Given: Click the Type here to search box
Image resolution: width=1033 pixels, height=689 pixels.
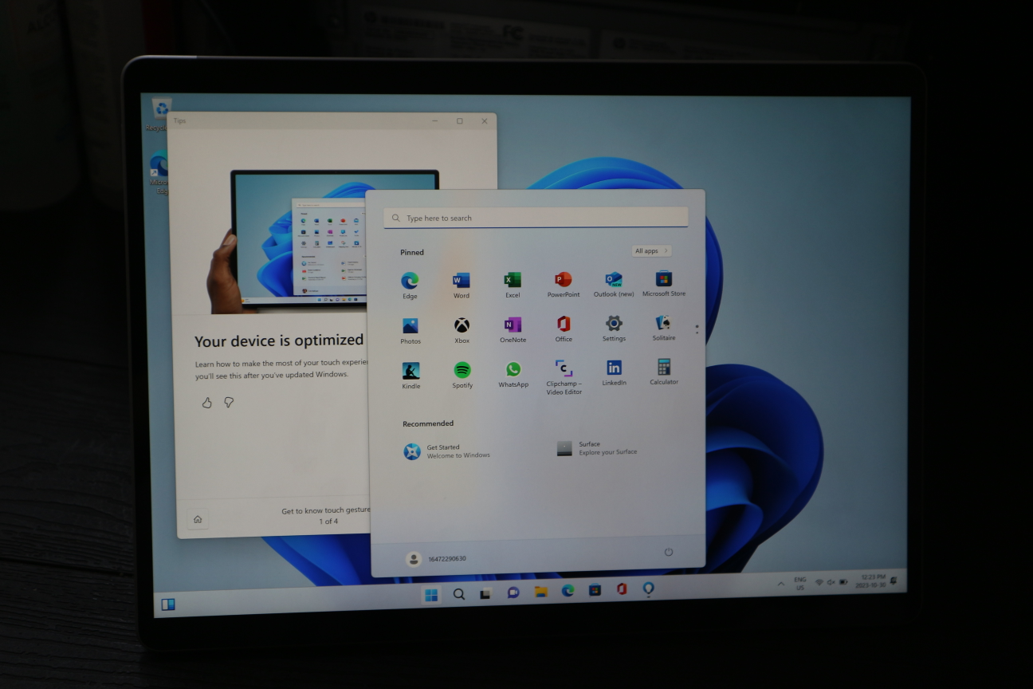Looking at the screenshot, I should pyautogui.click(x=536, y=218).
